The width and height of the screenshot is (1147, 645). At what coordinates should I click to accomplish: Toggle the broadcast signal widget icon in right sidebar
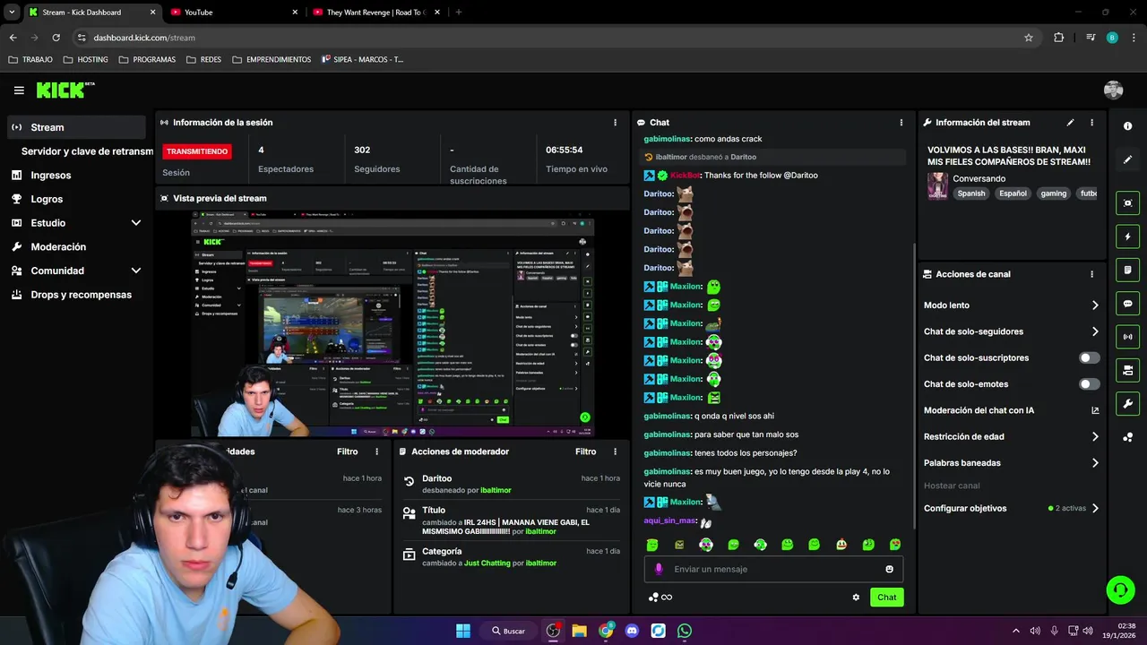tap(1127, 337)
